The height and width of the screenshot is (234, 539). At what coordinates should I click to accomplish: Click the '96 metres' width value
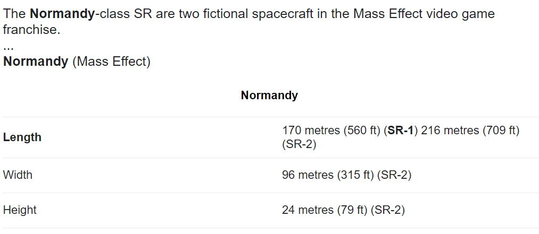pos(308,175)
